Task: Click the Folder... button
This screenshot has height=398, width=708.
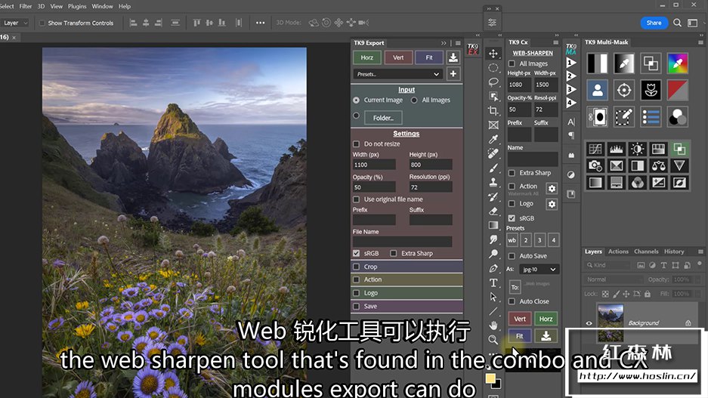Action: coord(383,118)
